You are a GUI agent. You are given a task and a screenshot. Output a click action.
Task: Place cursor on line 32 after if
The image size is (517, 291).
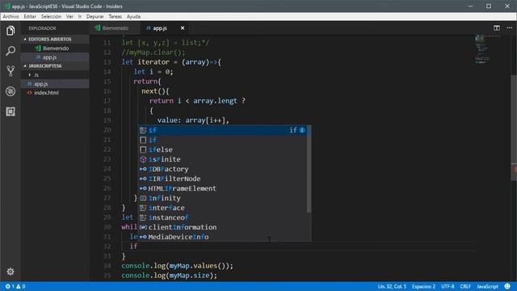[138, 246]
